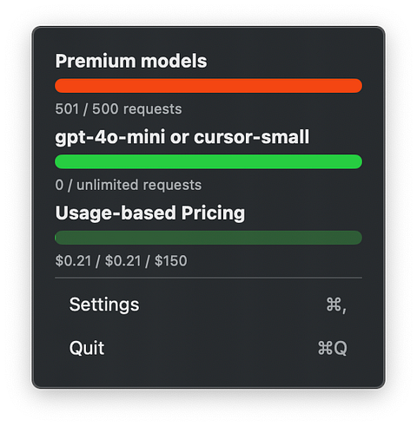Image resolution: width=417 pixels, height=426 pixels.
Task: Click the $150 spending limit value
Action: click(x=170, y=261)
